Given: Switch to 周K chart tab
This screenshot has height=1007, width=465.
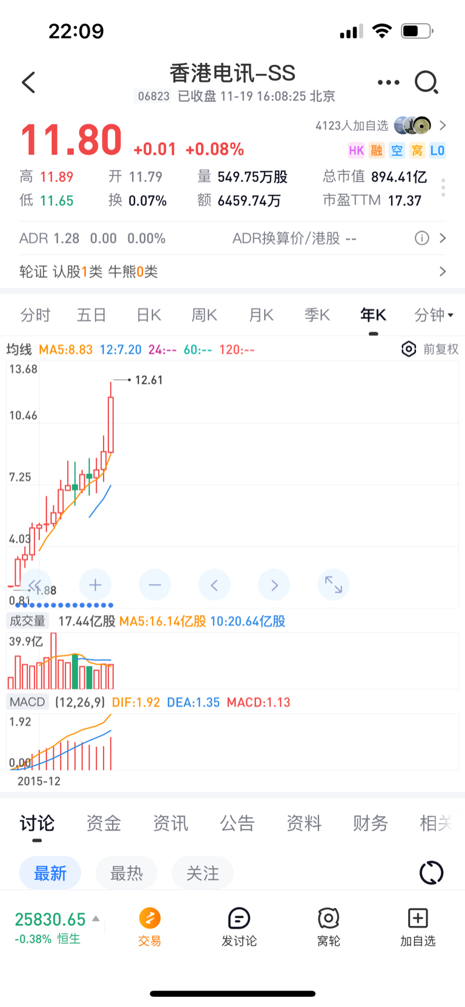Looking at the screenshot, I should point(204,315).
